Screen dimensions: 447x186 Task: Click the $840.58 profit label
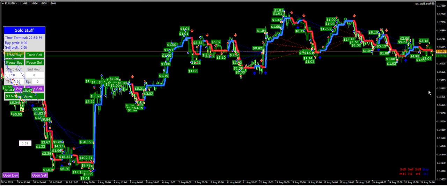86,142
